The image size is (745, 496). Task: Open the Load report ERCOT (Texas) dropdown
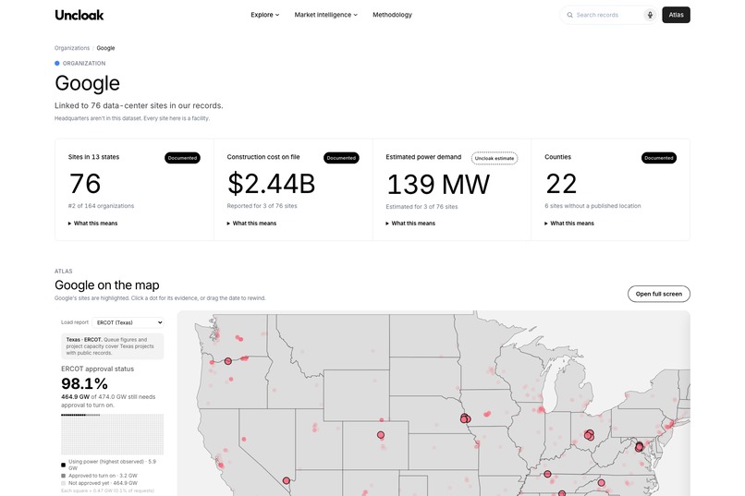tap(128, 322)
